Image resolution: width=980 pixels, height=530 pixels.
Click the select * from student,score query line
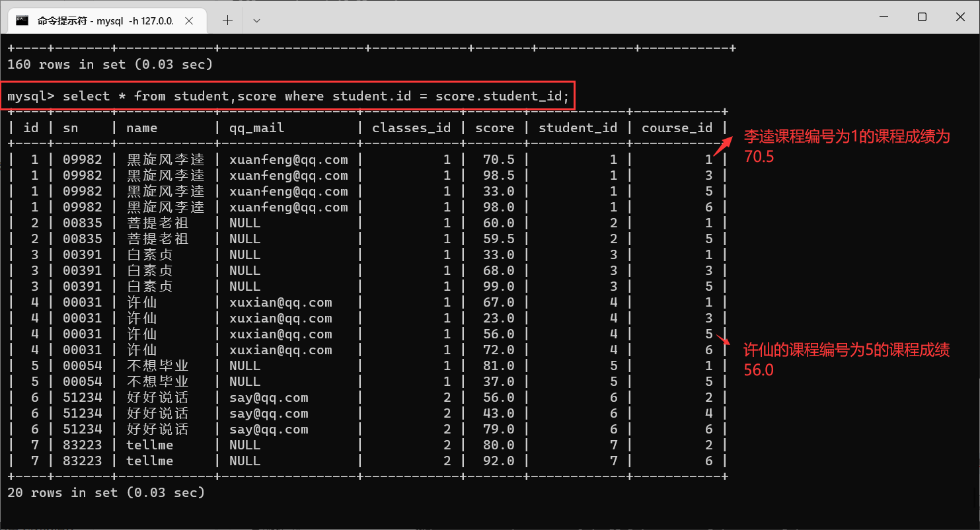(288, 96)
